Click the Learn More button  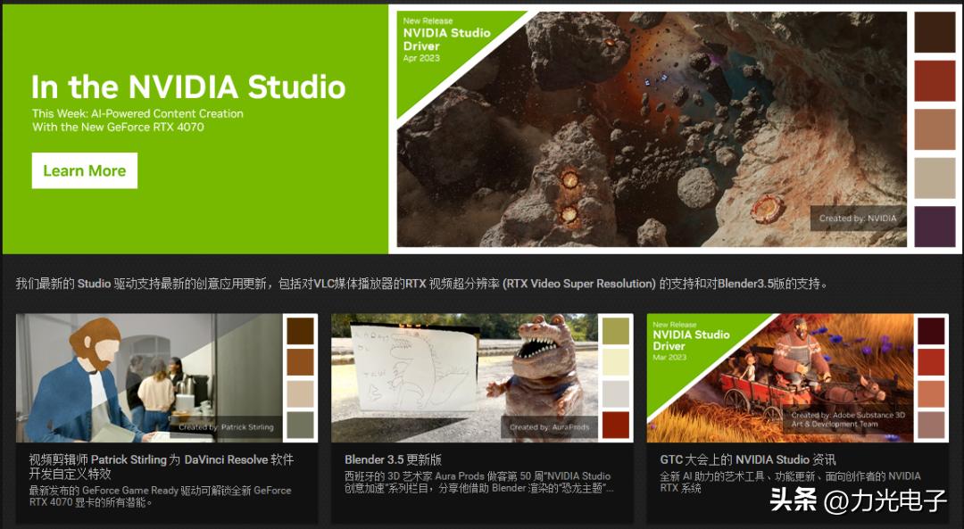pyautogui.click(x=84, y=170)
